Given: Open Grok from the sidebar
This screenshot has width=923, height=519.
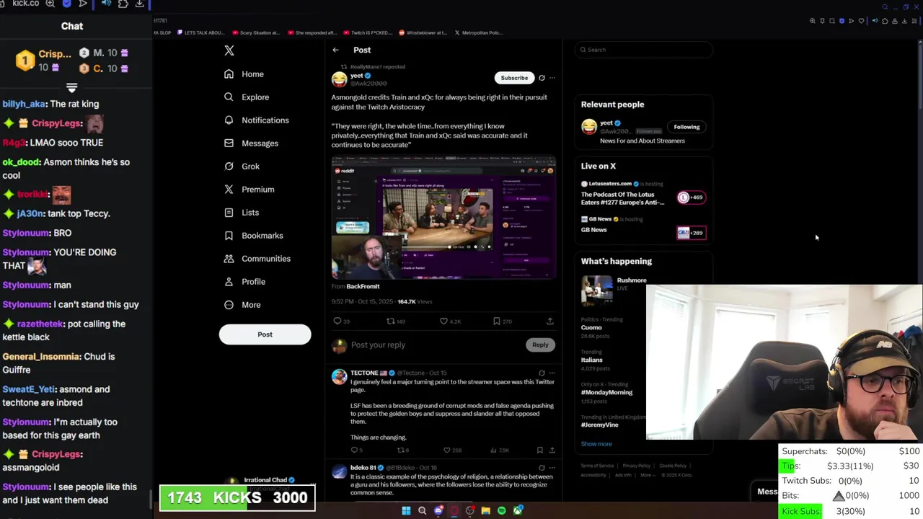Looking at the screenshot, I should [x=242, y=167].
